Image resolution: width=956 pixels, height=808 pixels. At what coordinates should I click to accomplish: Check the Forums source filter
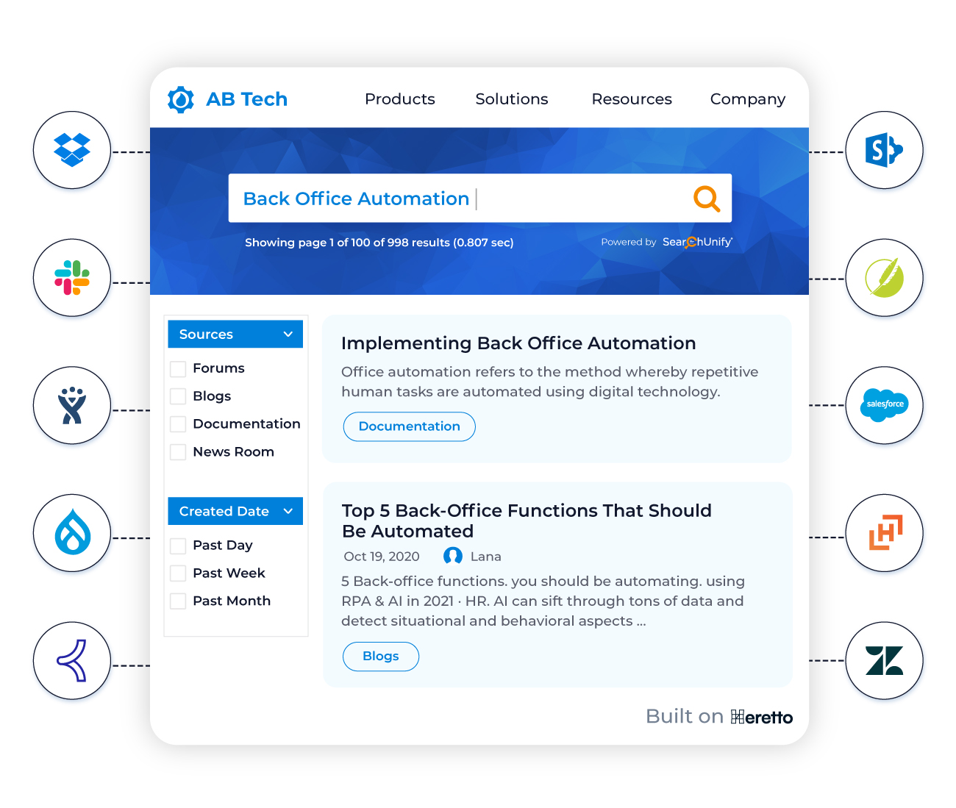(178, 368)
